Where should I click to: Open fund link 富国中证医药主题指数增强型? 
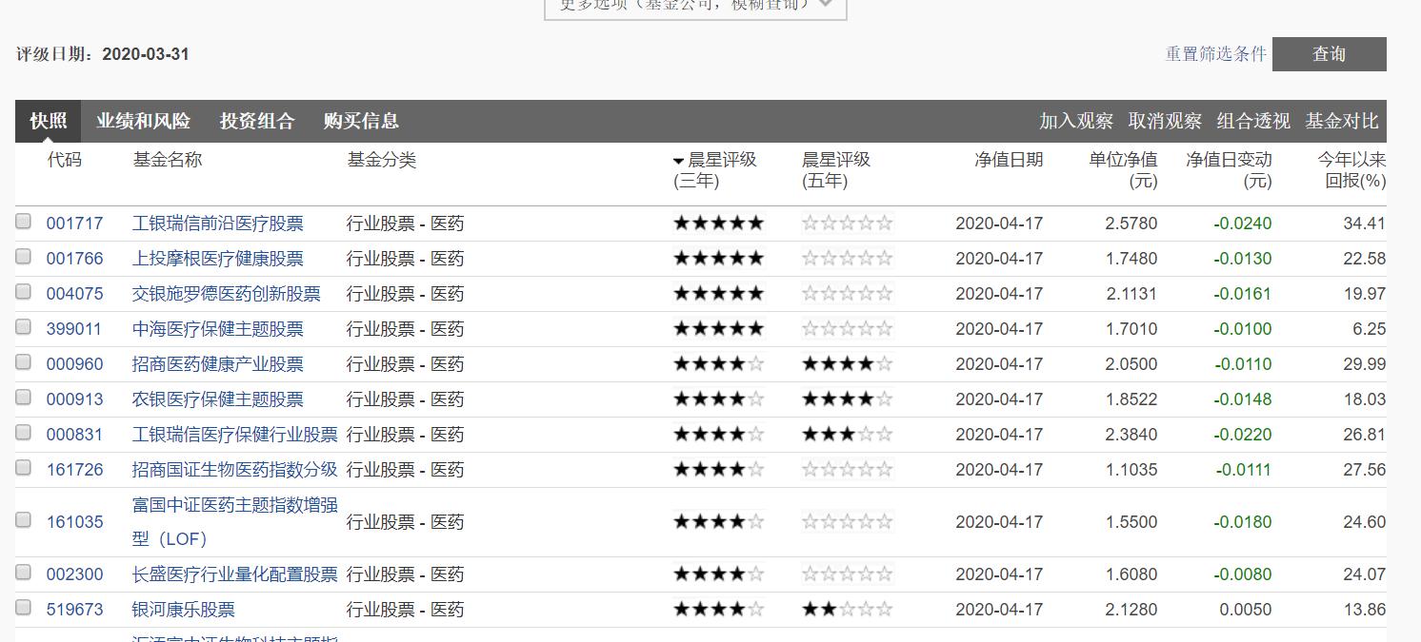point(235,521)
